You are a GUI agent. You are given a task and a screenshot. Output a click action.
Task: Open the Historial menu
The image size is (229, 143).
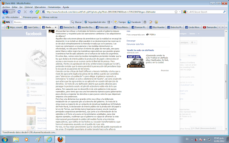coord(29,7)
